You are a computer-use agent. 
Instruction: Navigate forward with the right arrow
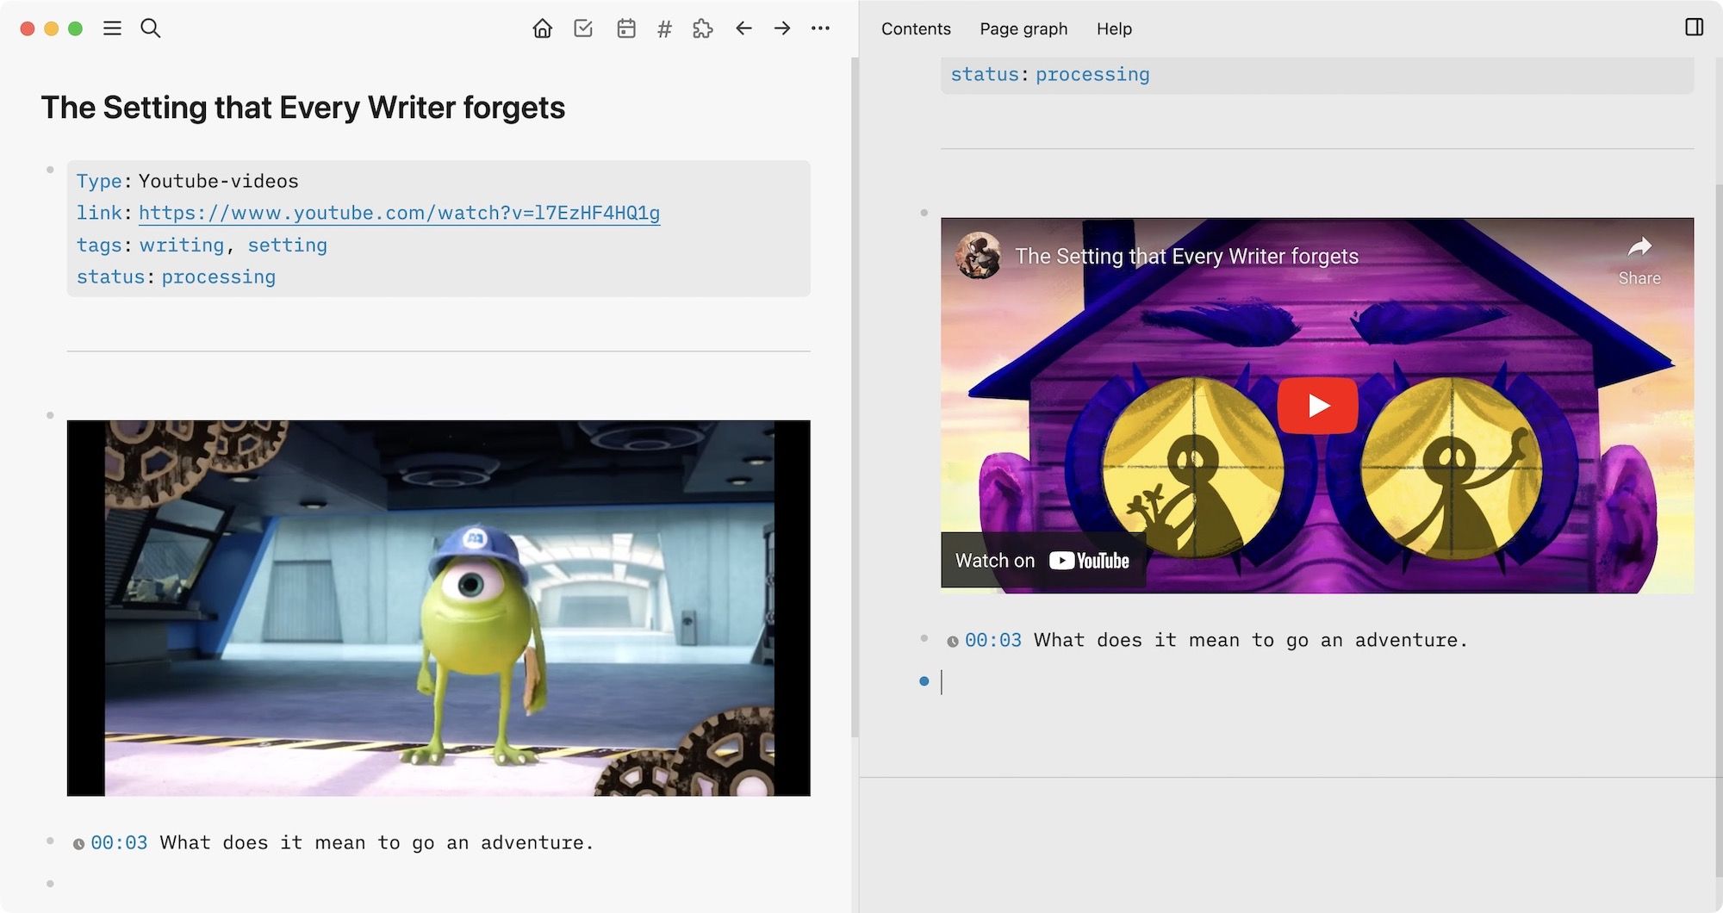(782, 28)
